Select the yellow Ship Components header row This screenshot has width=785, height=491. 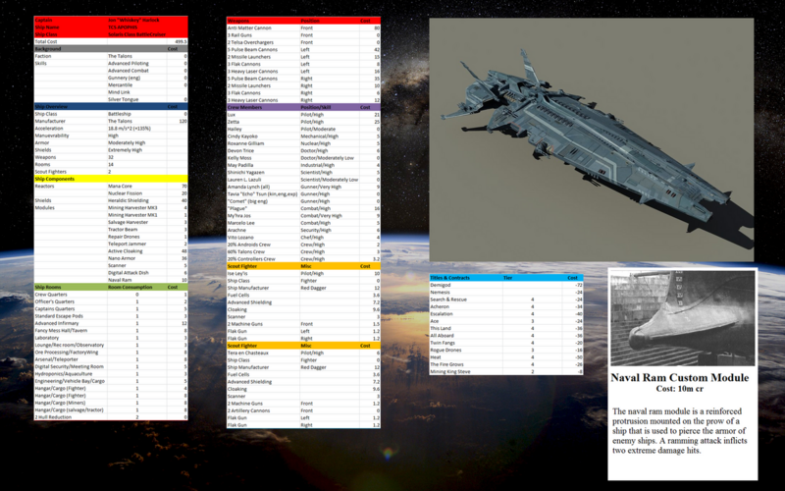111,179
